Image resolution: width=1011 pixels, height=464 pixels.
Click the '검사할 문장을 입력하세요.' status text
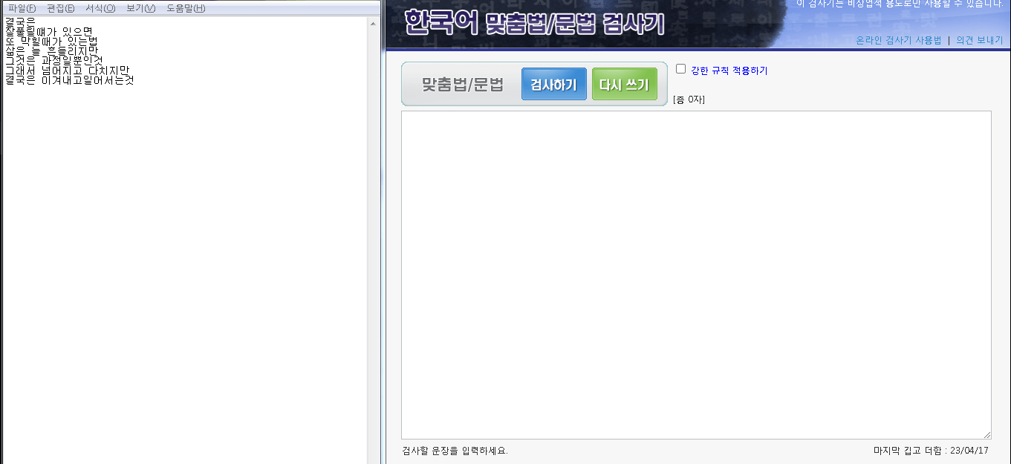(455, 451)
